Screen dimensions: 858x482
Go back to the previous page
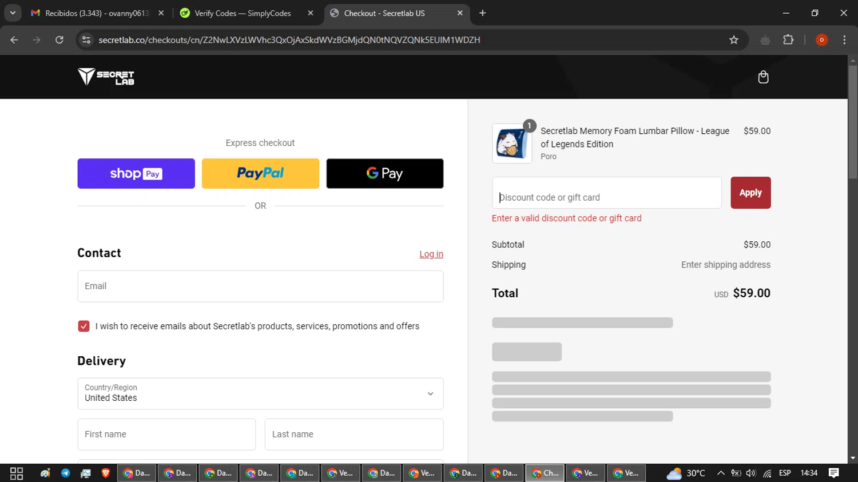coord(14,40)
